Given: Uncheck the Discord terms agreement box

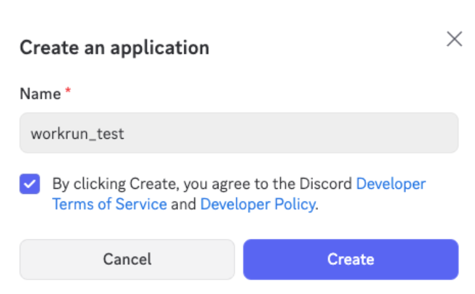Looking at the screenshot, I should (x=30, y=184).
